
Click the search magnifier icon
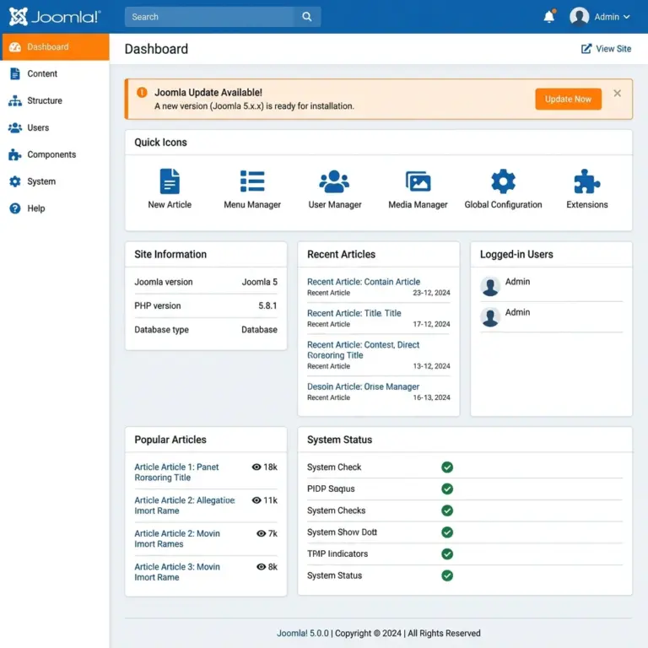point(306,17)
